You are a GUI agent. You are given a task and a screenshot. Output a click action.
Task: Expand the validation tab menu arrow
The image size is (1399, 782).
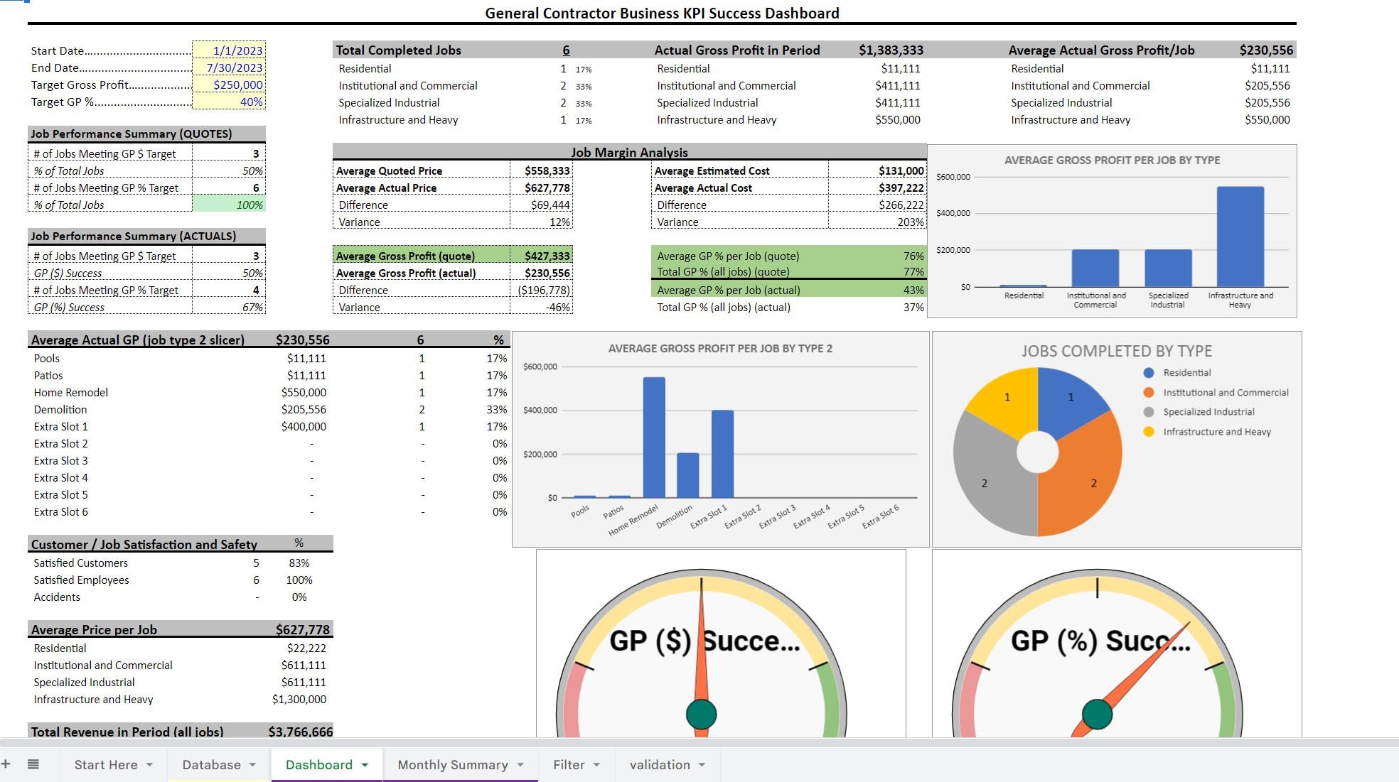(701, 765)
